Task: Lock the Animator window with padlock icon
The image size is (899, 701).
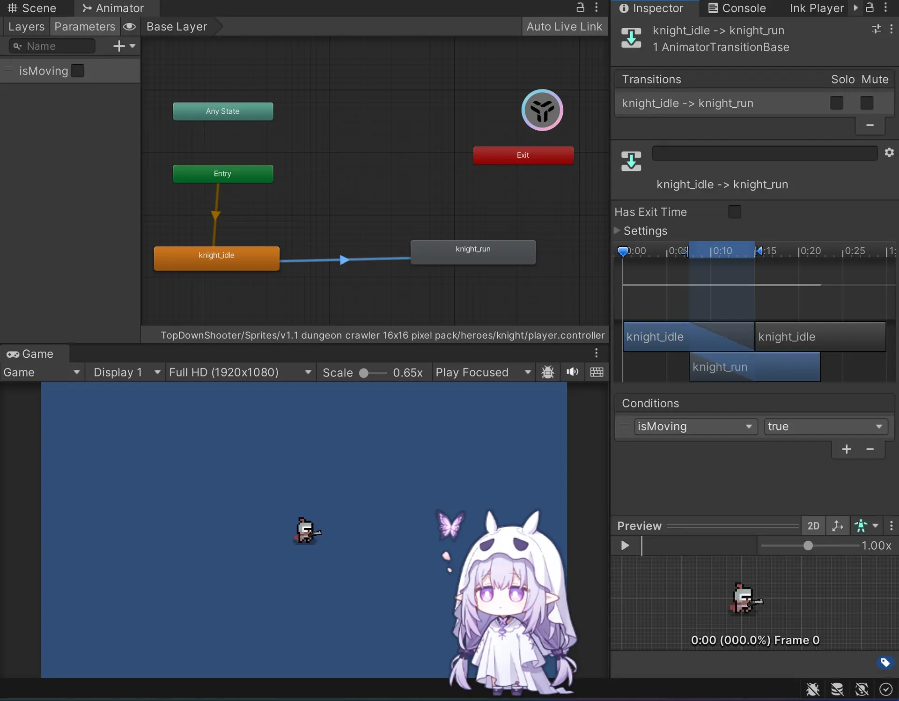Action: pos(580,7)
